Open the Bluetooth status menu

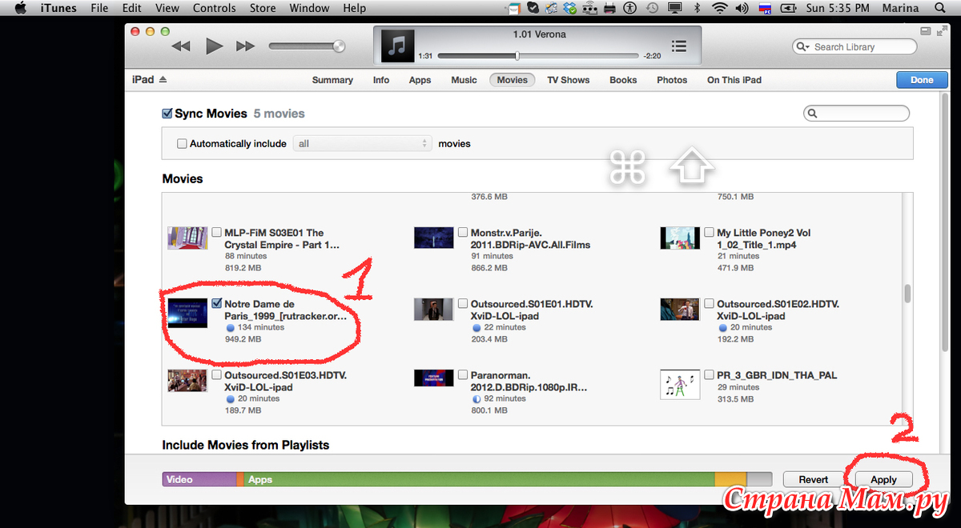click(697, 9)
